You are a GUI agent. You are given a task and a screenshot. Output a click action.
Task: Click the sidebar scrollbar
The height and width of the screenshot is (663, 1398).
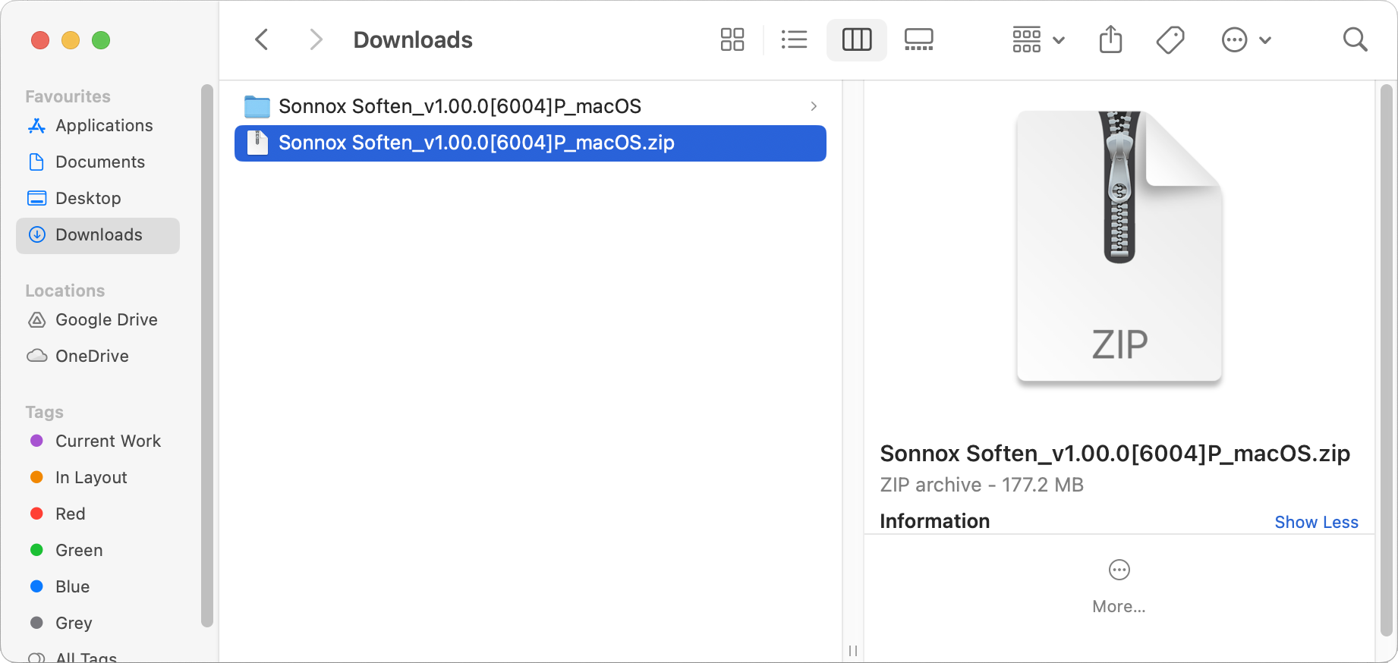[207, 356]
